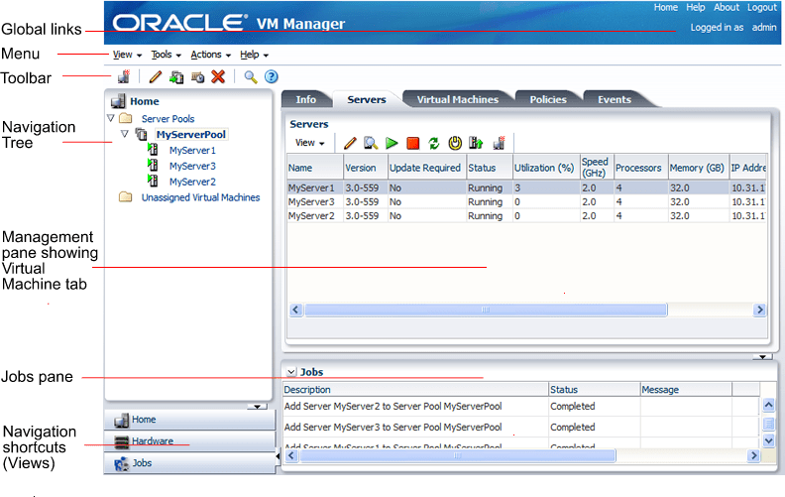Click the green Restart Server arrows icon

click(433, 143)
